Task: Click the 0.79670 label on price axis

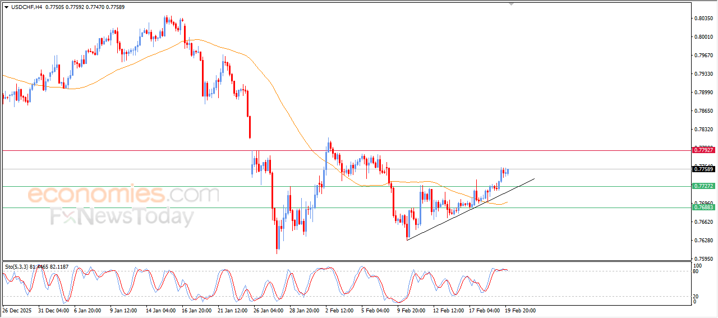Action: coord(703,56)
